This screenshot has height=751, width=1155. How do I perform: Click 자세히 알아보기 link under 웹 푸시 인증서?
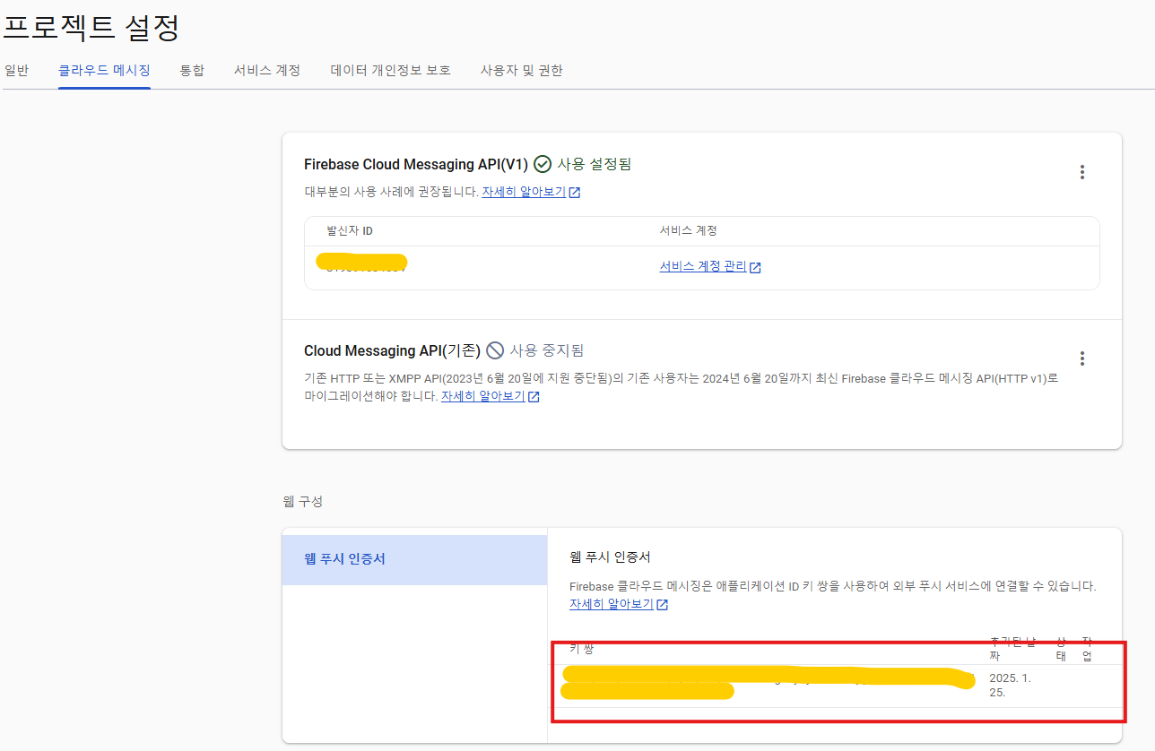[619, 604]
